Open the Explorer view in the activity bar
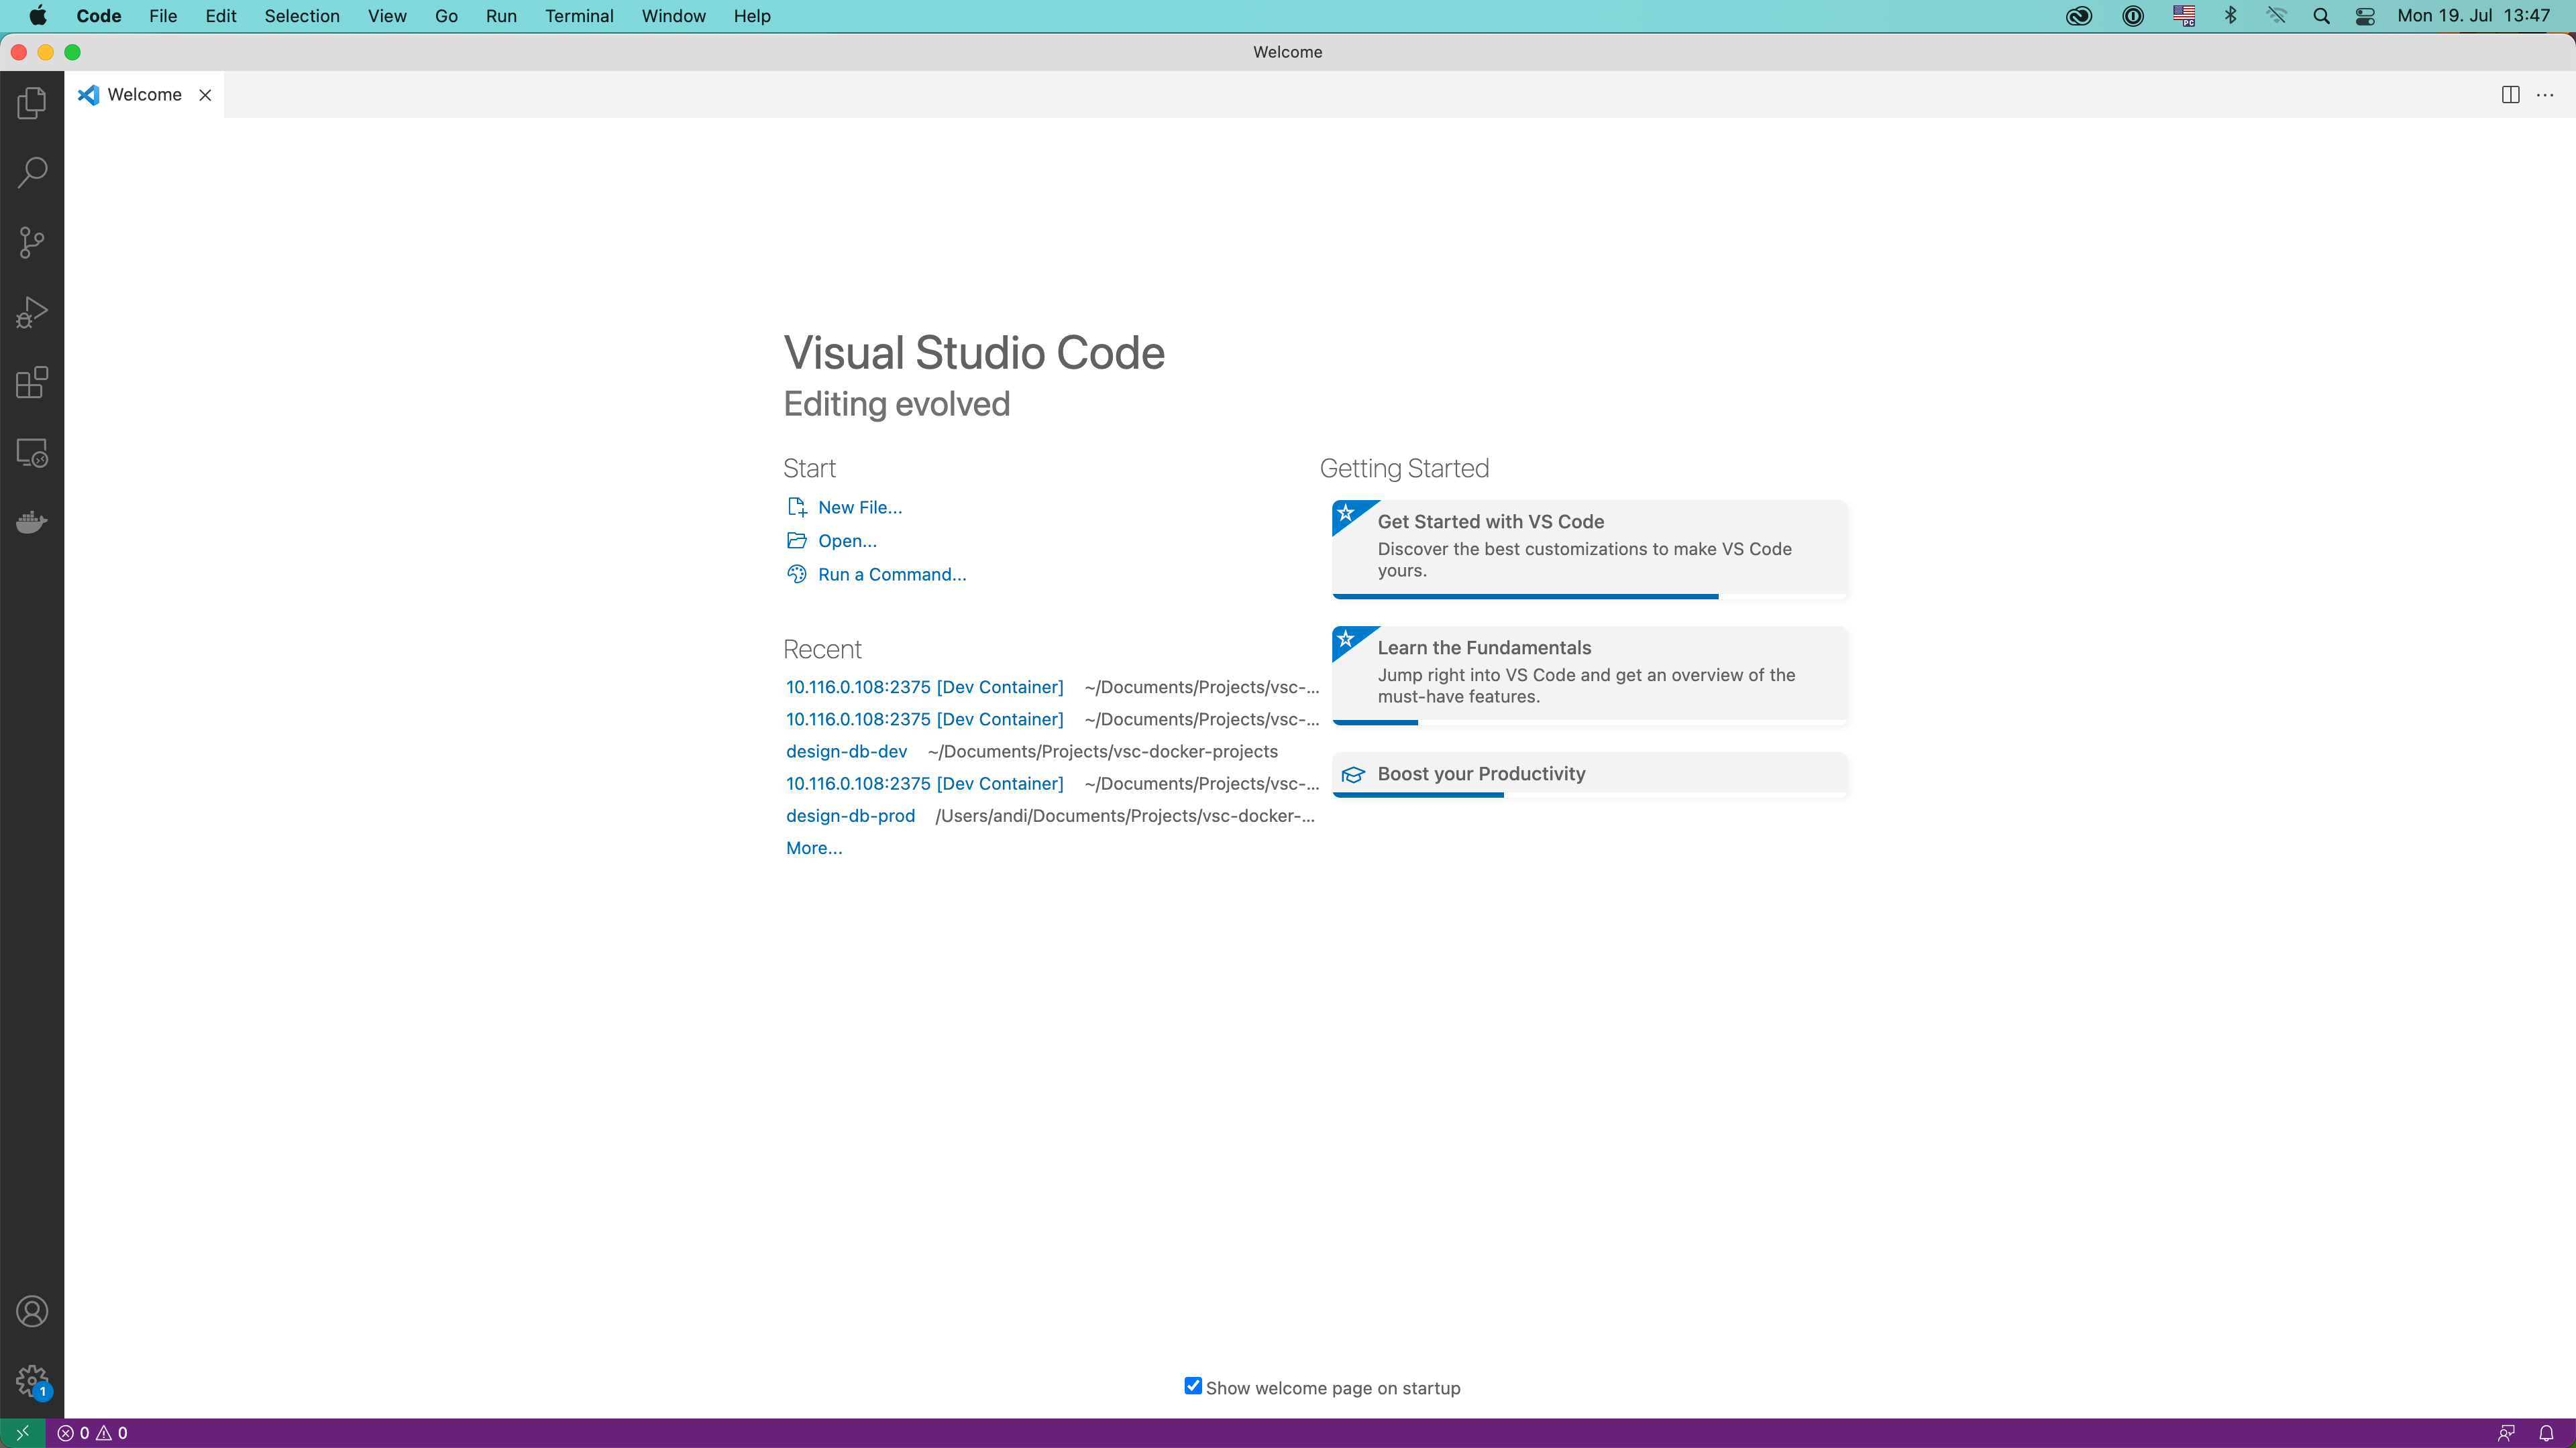2576x1448 pixels. click(x=31, y=103)
